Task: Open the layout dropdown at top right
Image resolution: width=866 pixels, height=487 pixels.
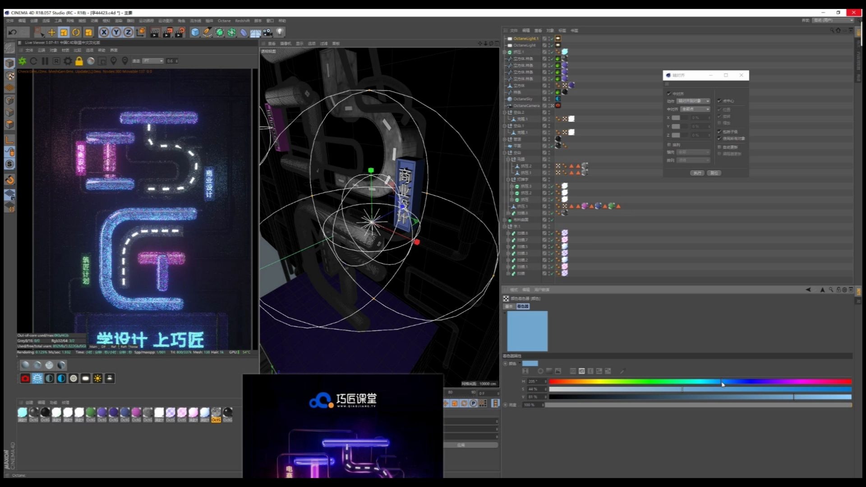Action: point(833,20)
